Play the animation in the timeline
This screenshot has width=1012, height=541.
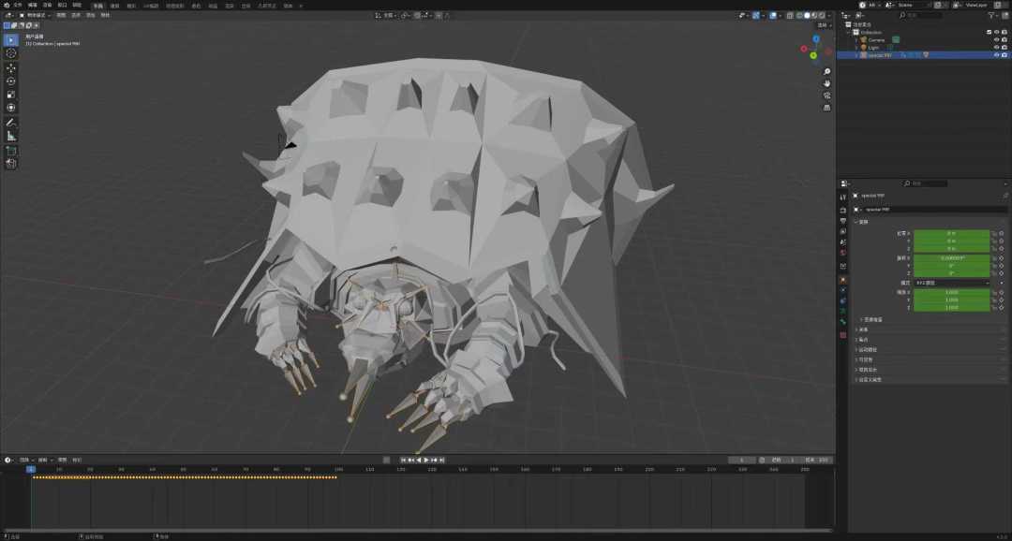pyautogui.click(x=426, y=460)
